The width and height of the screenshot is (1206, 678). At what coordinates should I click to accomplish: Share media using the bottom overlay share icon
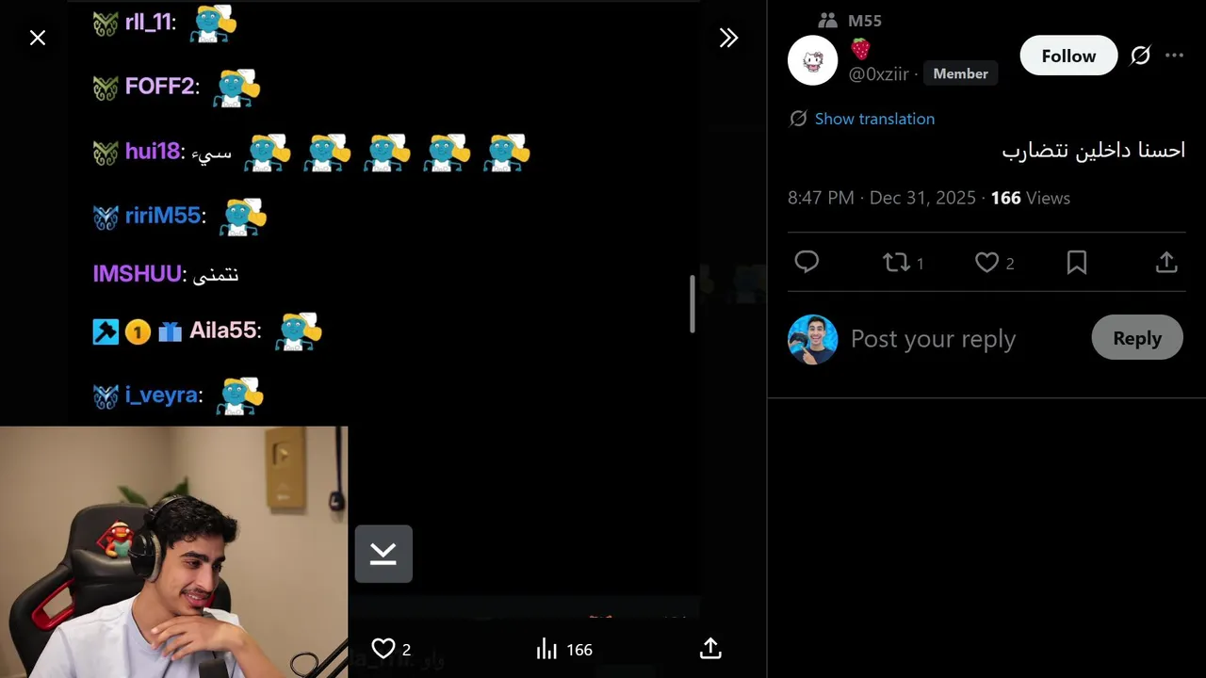pos(710,649)
